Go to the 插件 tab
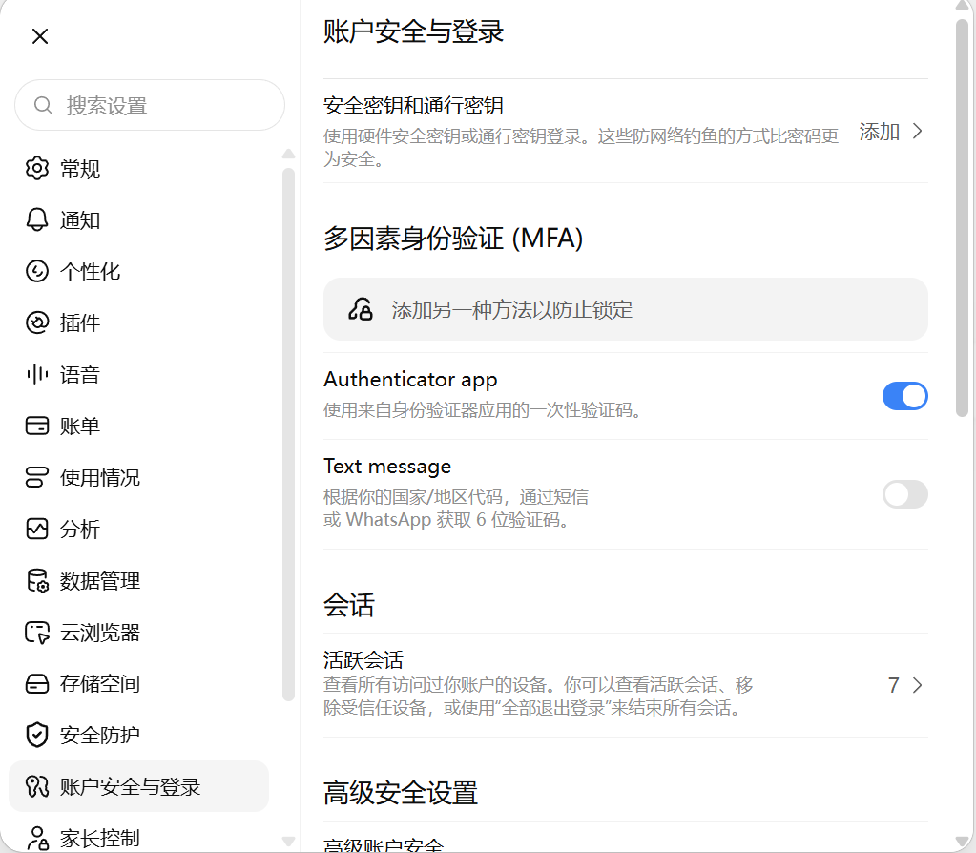The height and width of the screenshot is (853, 976). [x=138, y=322]
